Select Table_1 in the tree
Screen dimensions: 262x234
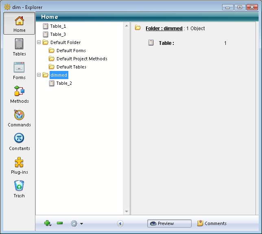click(58, 26)
